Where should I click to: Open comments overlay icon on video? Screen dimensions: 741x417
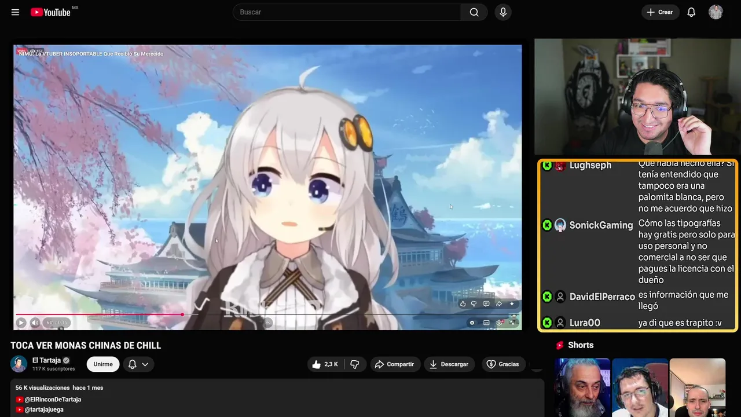(486, 304)
